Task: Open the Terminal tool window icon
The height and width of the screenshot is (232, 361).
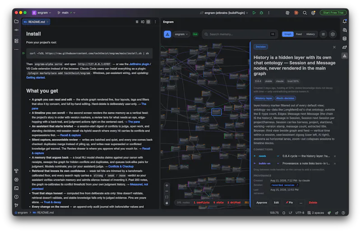Action: (x=16, y=188)
